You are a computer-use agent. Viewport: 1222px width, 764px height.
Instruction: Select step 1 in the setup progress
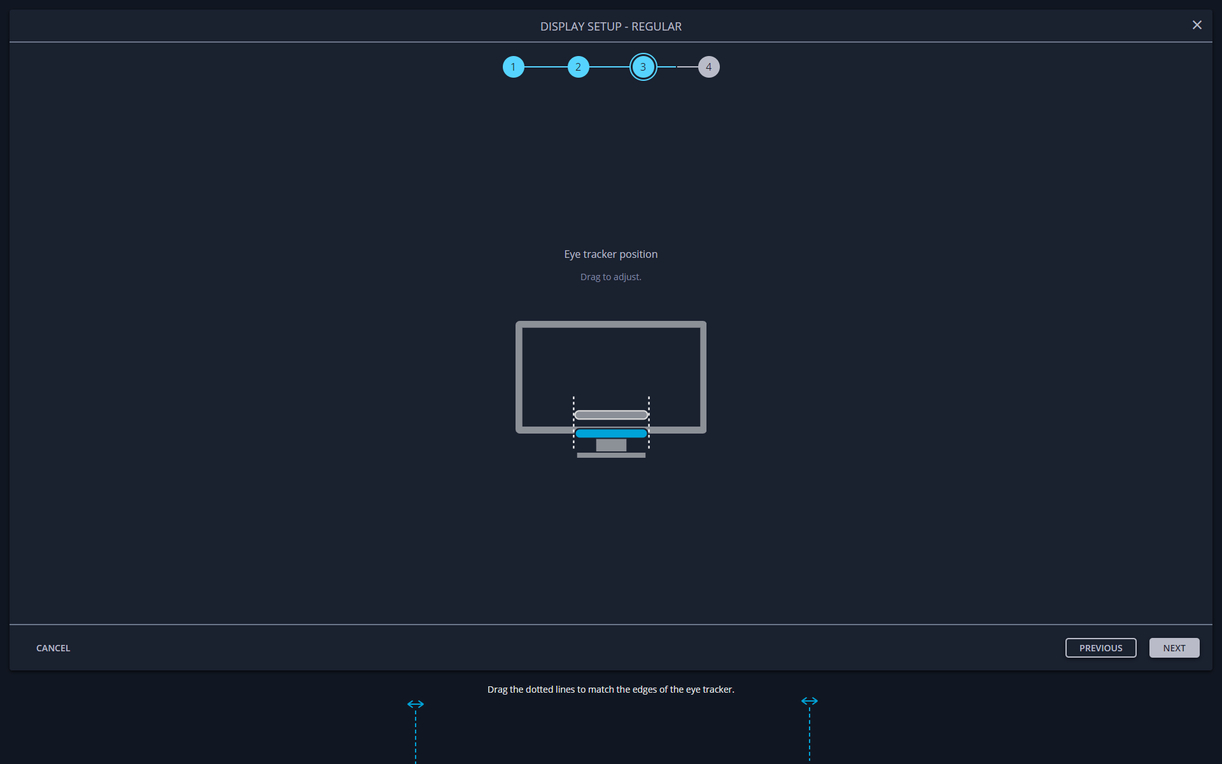[514, 66]
